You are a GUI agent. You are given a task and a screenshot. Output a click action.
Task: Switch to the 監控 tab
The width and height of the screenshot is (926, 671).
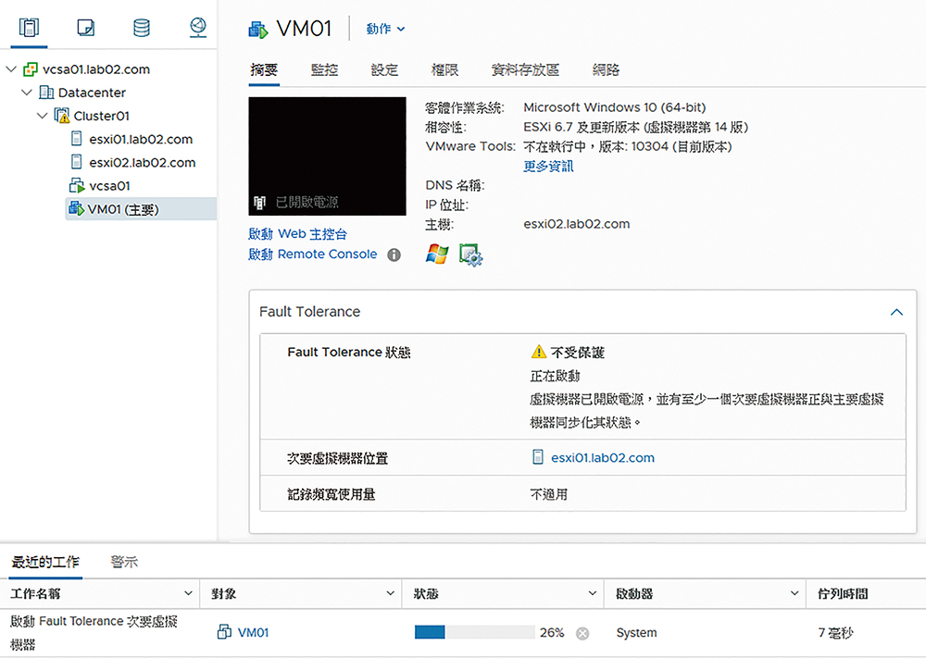(324, 70)
